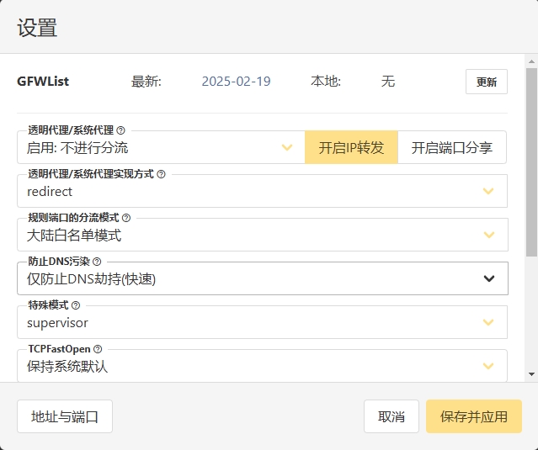Click the scrollbar up arrow

click(x=531, y=61)
